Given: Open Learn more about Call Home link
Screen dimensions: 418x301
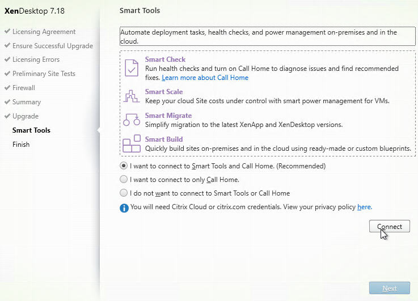Looking at the screenshot, I should click(x=205, y=78).
